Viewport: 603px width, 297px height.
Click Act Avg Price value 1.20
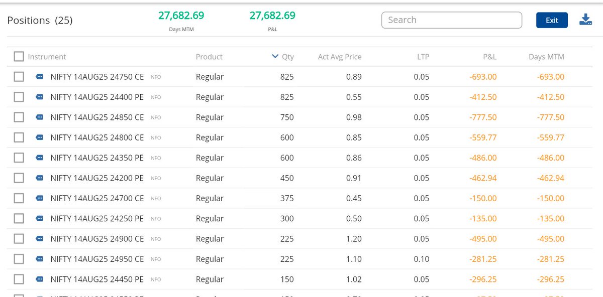(x=354, y=239)
